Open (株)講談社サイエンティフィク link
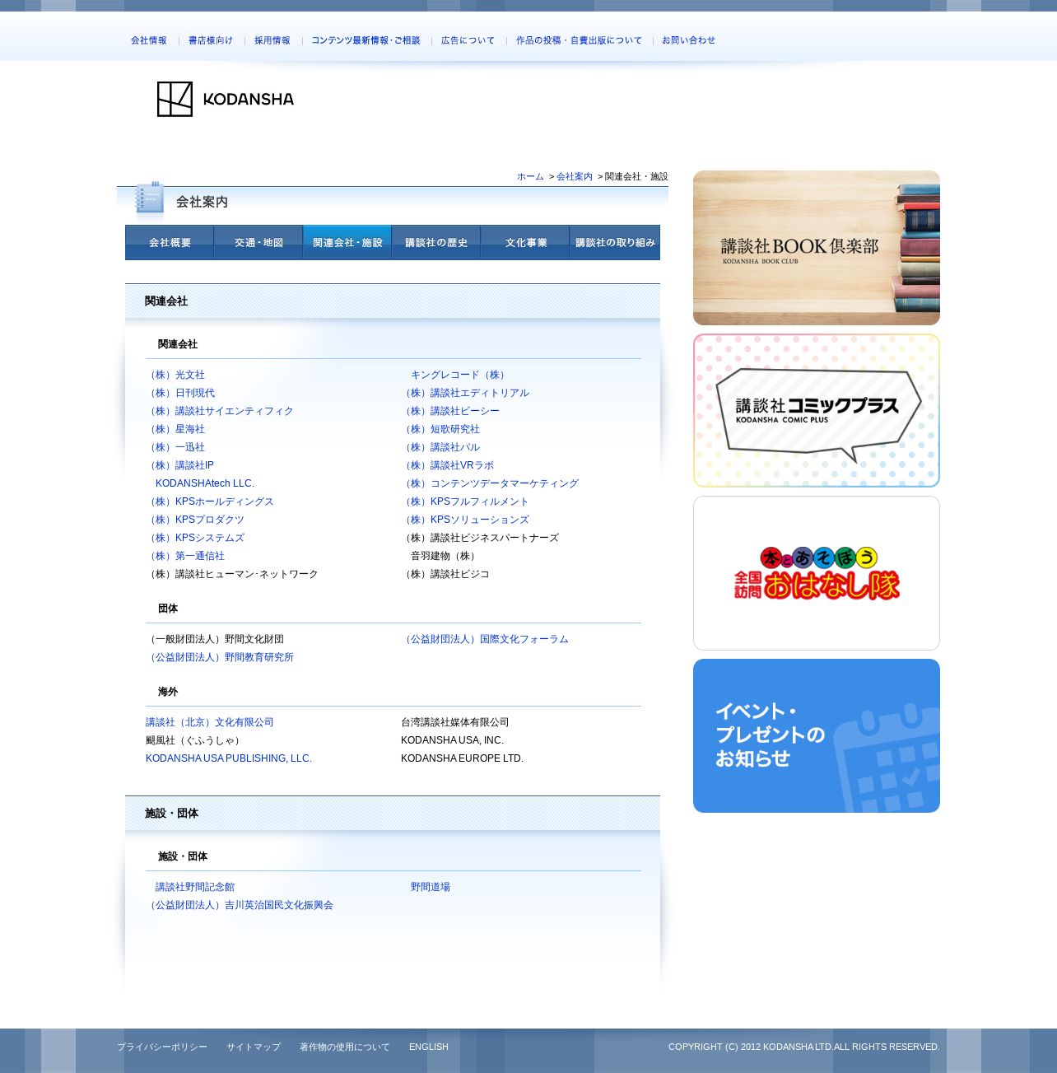The image size is (1057, 1073). [220, 411]
